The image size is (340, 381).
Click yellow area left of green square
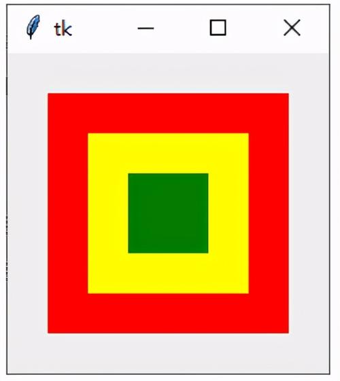tap(108, 213)
